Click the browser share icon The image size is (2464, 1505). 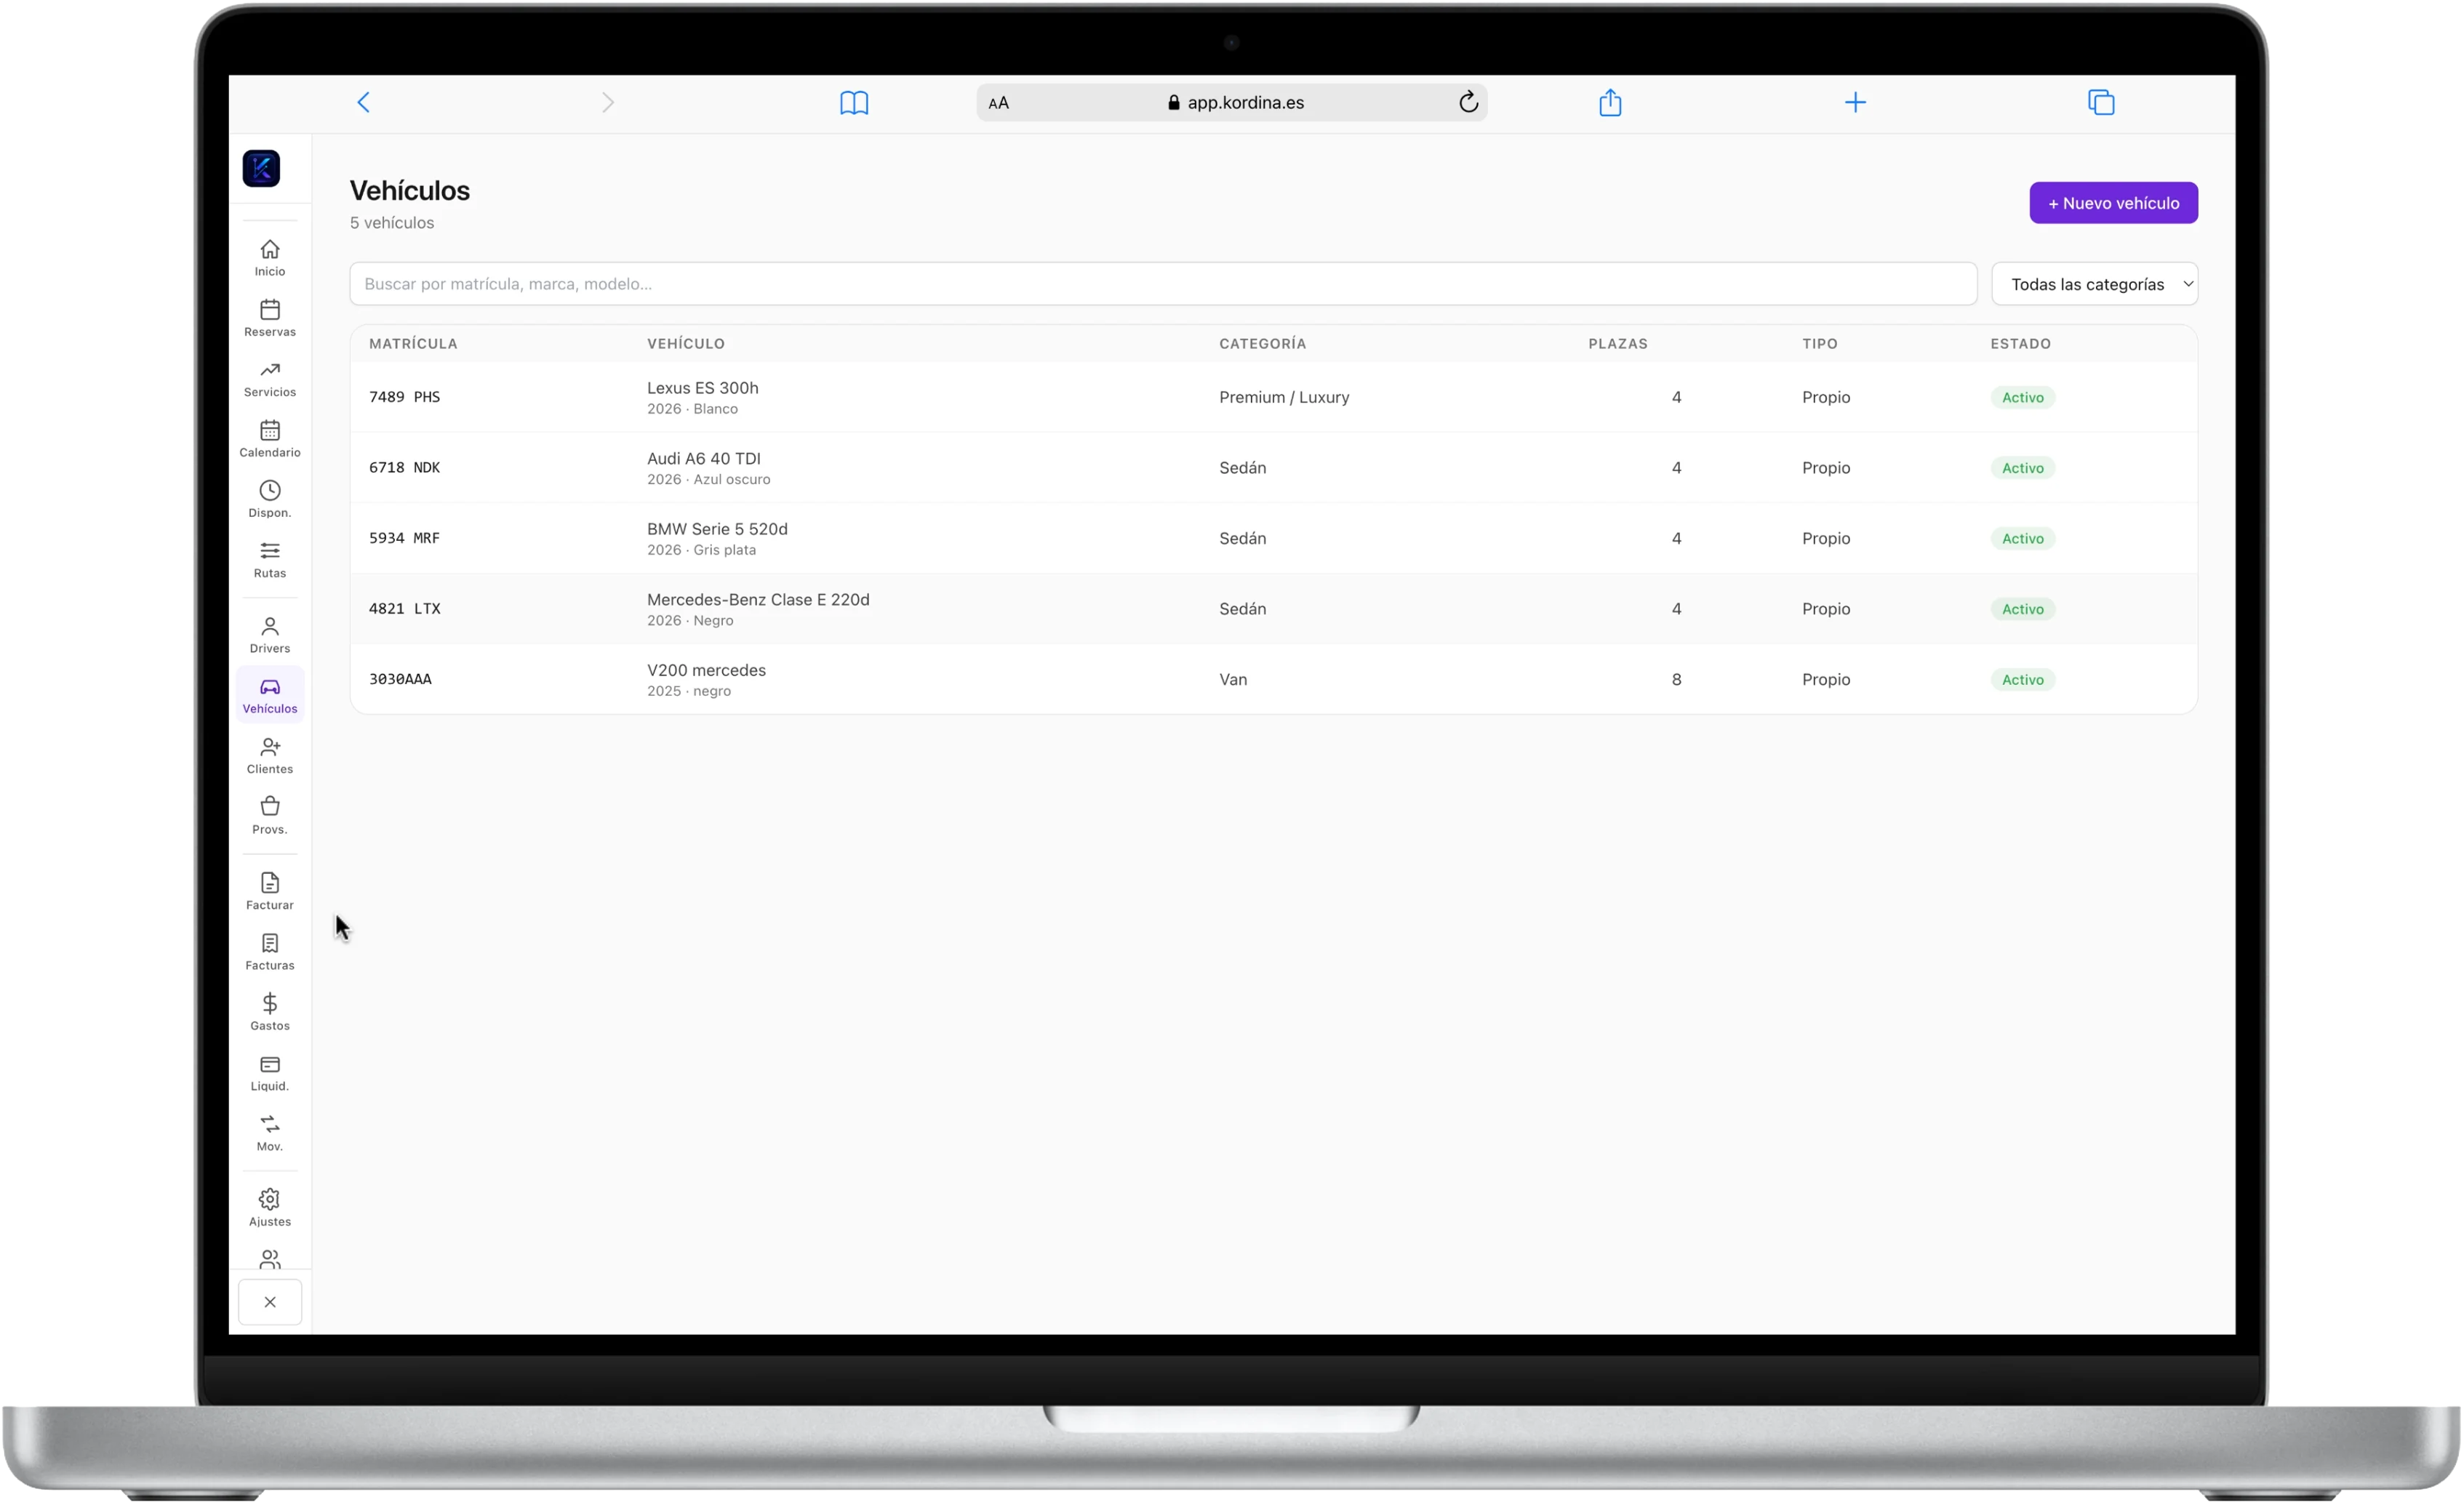tap(1610, 102)
